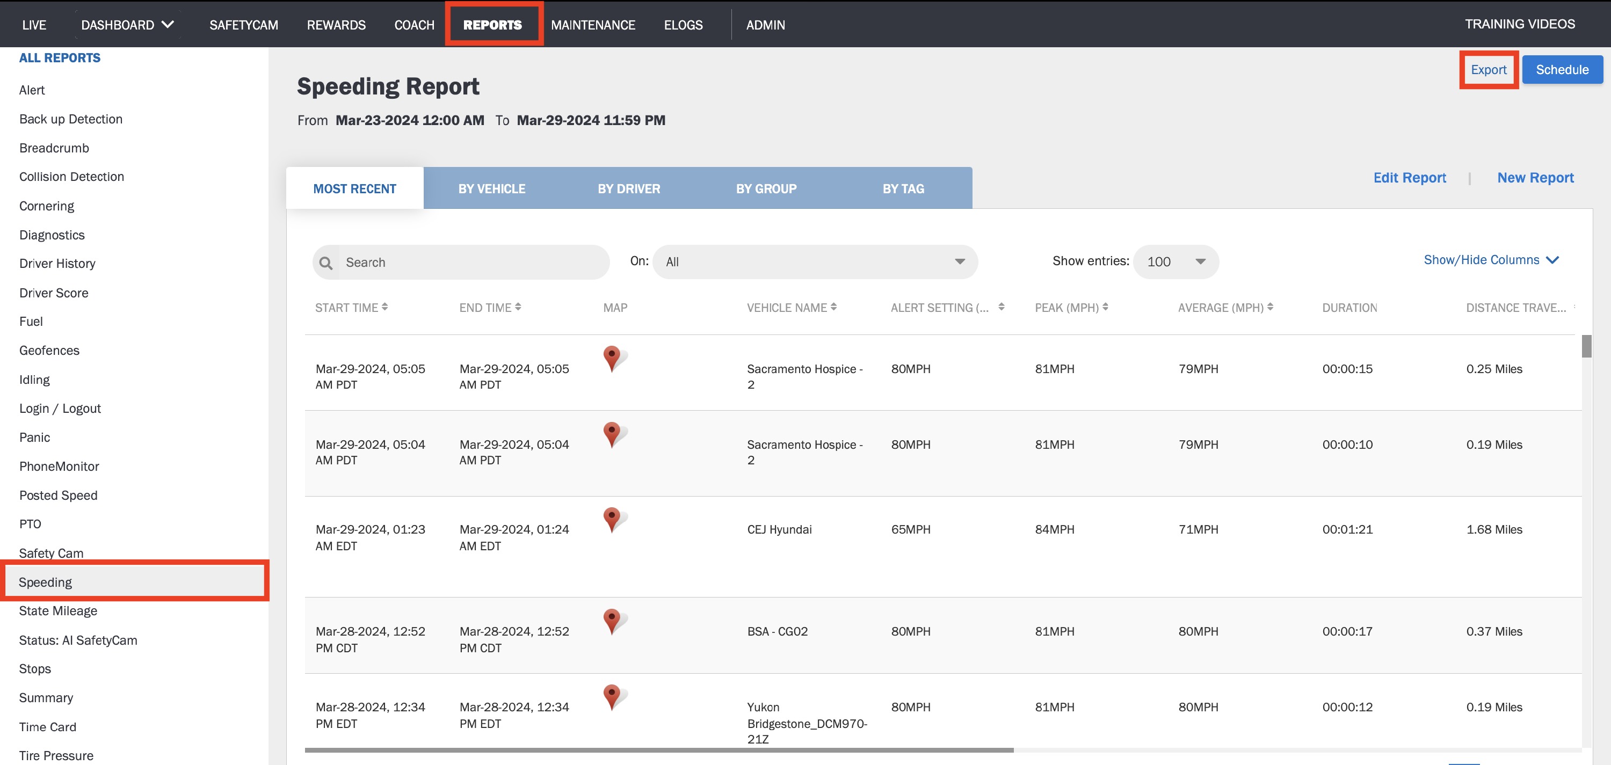Click the Schedule button
This screenshot has height=765, width=1611.
point(1562,69)
